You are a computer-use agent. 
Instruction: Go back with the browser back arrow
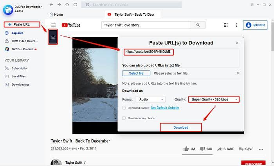tap(51, 5)
